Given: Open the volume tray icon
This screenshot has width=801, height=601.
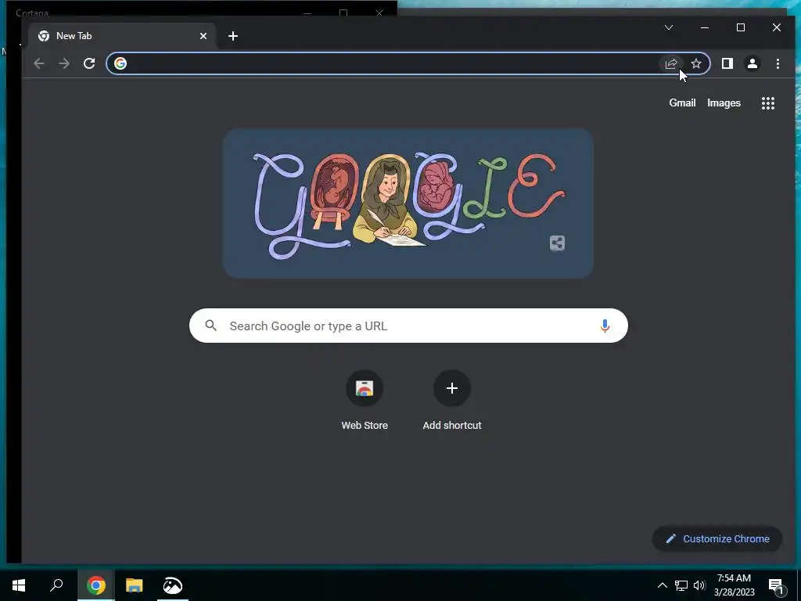Looking at the screenshot, I should [699, 585].
